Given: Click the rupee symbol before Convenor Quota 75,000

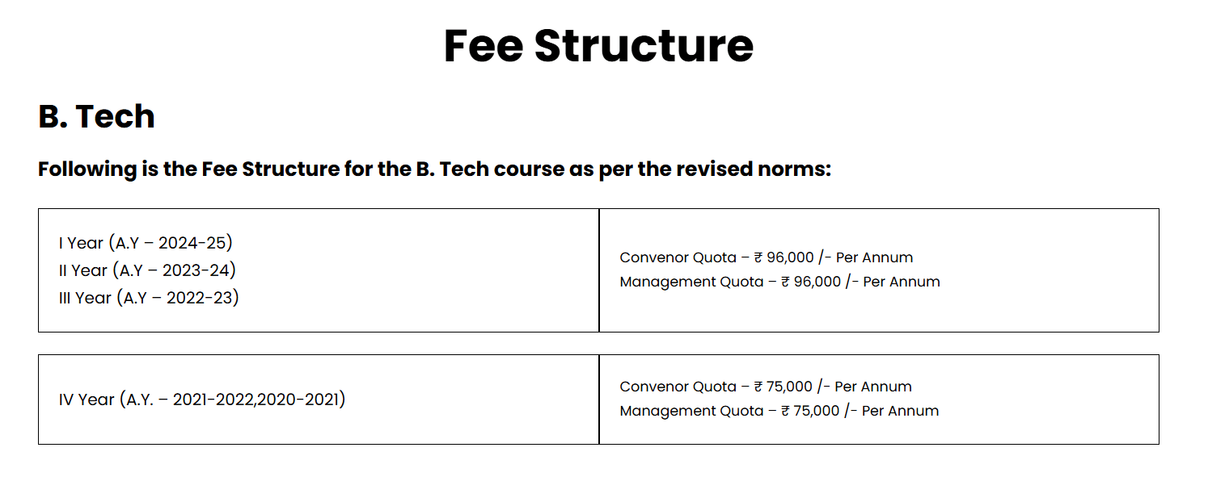Looking at the screenshot, I should [758, 387].
